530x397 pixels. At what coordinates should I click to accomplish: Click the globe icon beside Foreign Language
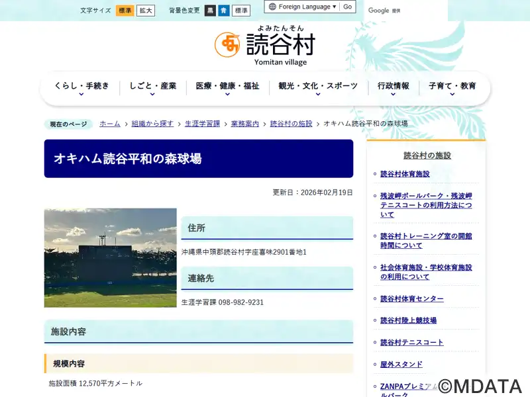(x=272, y=7)
